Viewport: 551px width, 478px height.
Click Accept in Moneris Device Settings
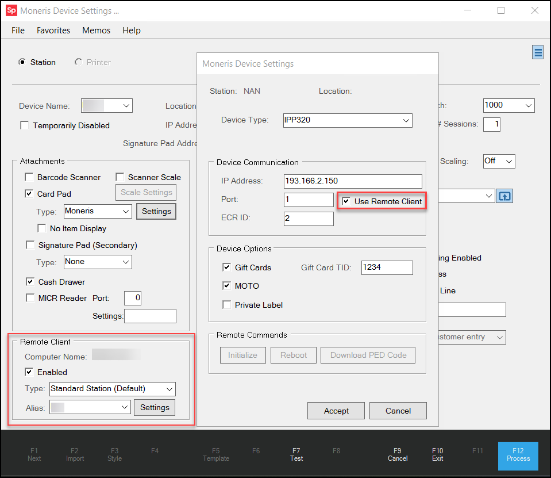click(x=336, y=411)
